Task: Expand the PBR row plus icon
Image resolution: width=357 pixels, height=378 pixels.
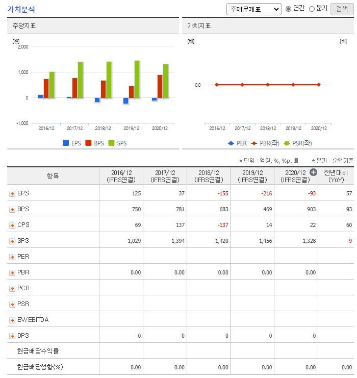Action: click(12, 273)
